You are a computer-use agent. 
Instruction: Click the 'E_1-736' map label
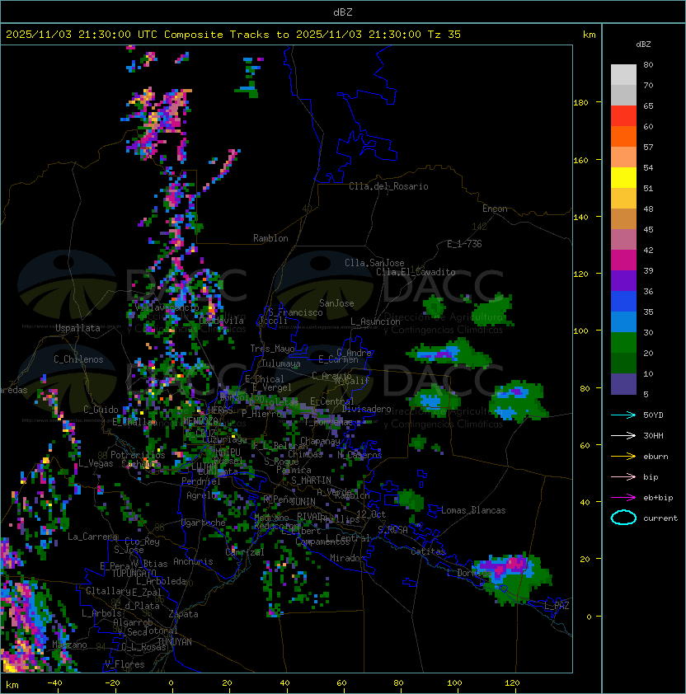tap(464, 243)
